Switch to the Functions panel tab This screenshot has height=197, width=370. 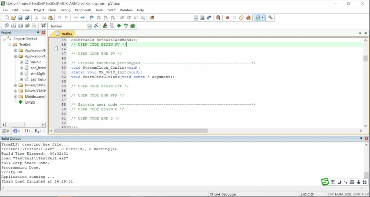28,131
